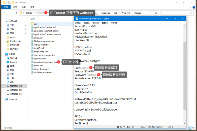Screen dimensions: 197x131
Task: Open the com folder
Action: 36,24
